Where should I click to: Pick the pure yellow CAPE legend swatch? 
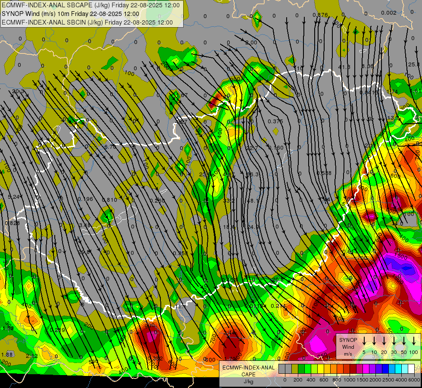tap(321, 369)
